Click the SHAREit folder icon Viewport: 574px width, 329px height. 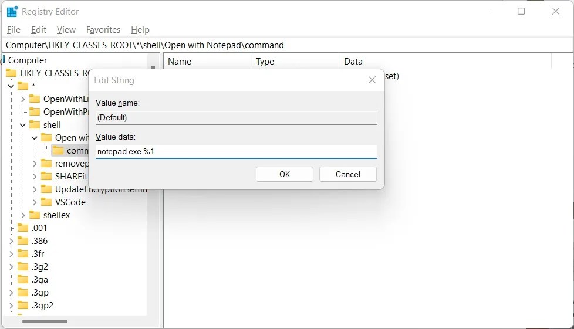(x=46, y=177)
